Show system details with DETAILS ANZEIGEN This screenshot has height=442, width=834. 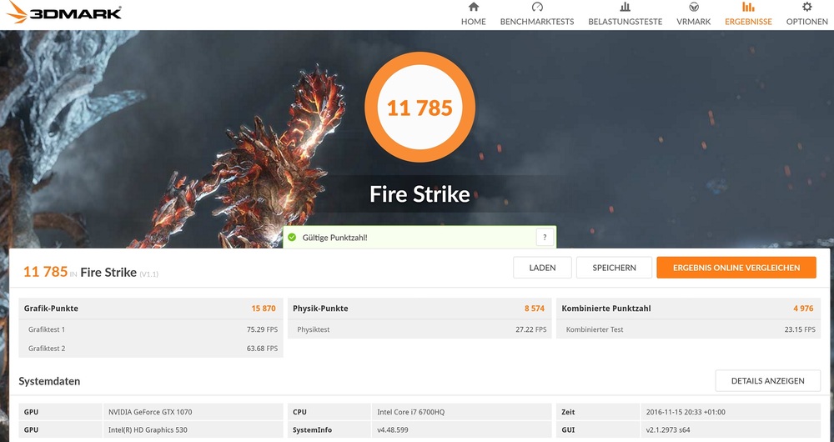(x=767, y=381)
